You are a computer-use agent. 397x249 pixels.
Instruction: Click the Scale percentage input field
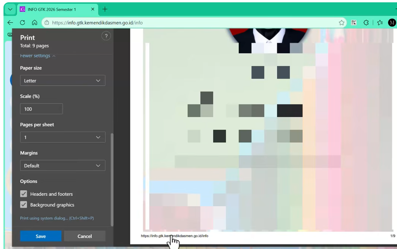pos(41,109)
